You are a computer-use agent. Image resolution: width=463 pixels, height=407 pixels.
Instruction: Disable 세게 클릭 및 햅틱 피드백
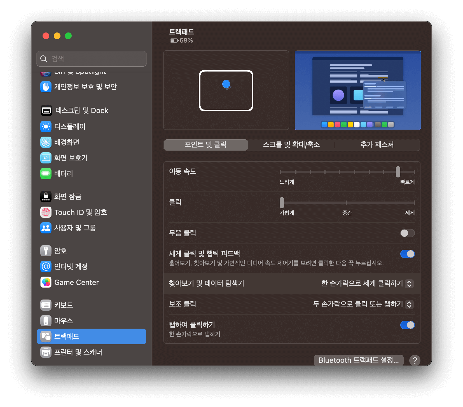tap(407, 254)
